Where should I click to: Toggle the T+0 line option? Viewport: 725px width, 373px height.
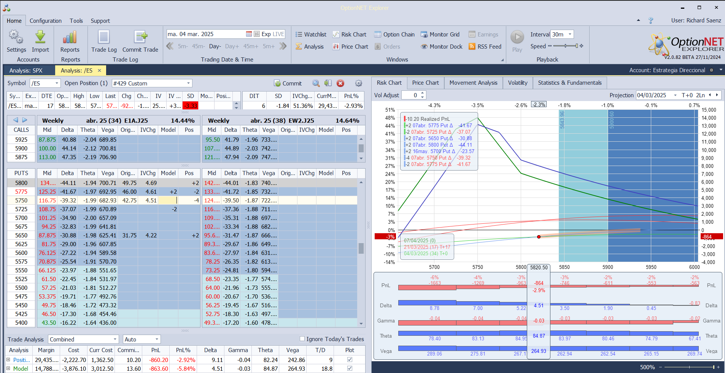(687, 95)
